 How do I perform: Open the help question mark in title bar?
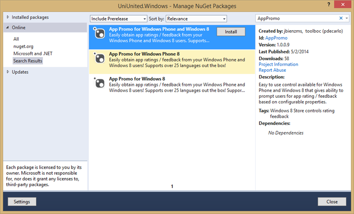(x=329, y=5)
